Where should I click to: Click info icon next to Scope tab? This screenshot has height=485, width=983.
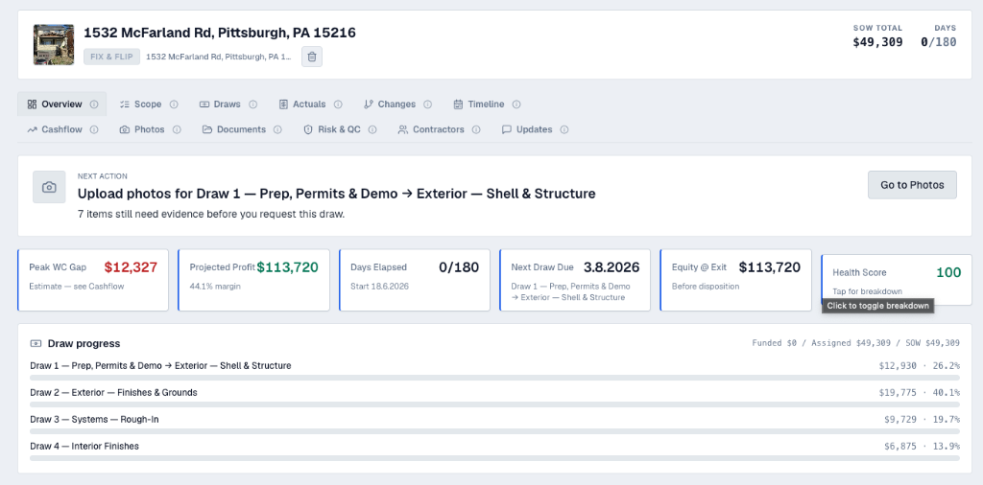pyautogui.click(x=174, y=104)
